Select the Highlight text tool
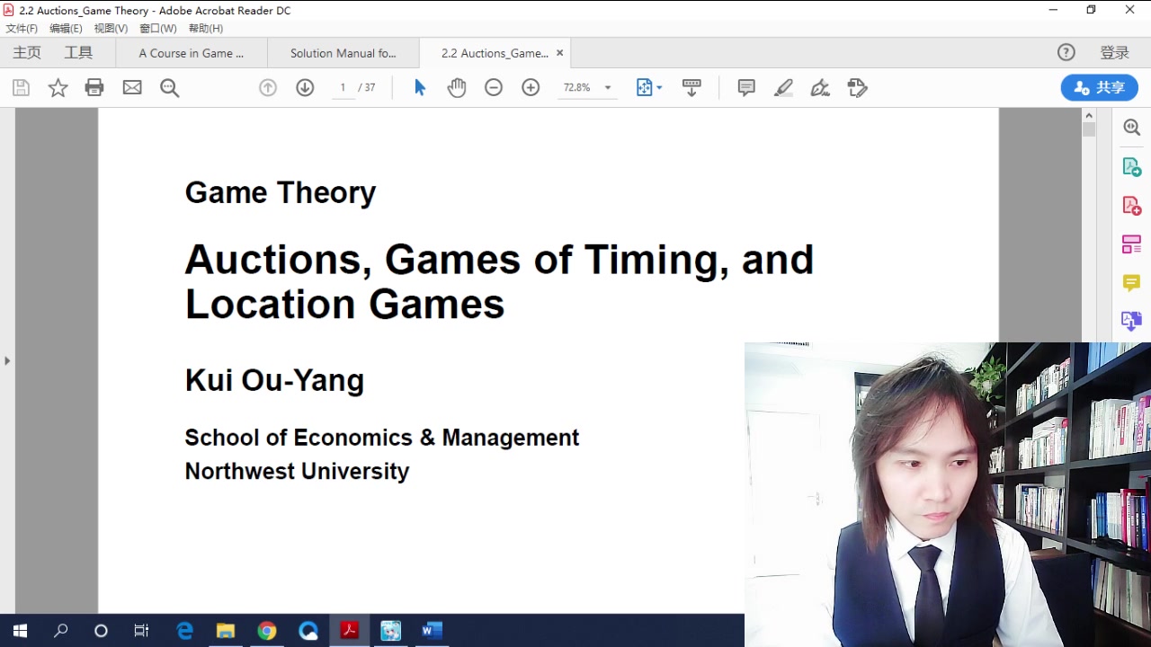The height and width of the screenshot is (647, 1151). (x=783, y=87)
